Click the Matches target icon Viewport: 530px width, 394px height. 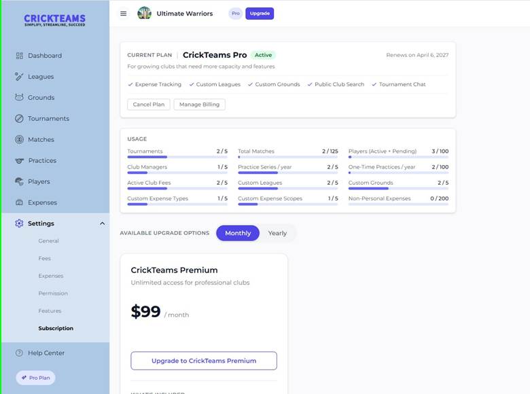click(19, 139)
